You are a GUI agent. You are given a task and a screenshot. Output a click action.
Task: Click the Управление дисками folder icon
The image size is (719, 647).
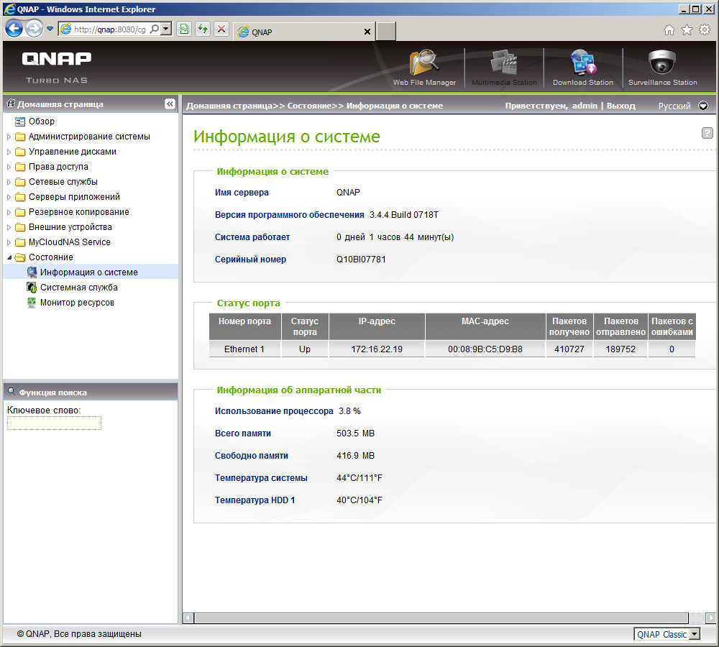coord(20,152)
